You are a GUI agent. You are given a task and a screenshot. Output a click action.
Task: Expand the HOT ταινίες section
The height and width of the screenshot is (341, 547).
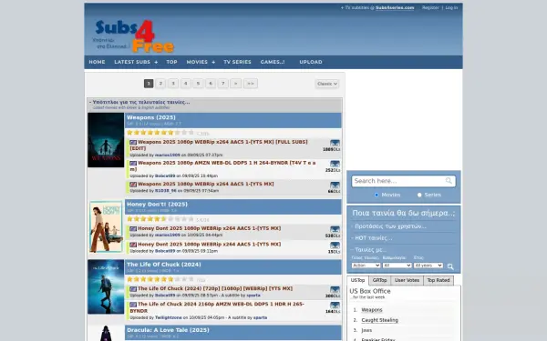372,238
